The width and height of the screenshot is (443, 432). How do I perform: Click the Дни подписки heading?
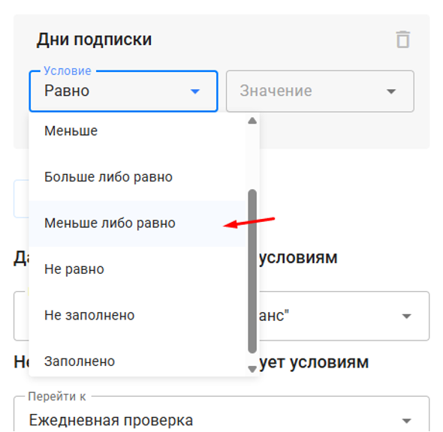(x=95, y=40)
